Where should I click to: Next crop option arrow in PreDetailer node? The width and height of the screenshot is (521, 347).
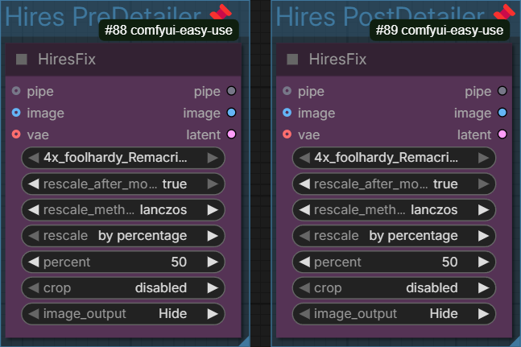click(x=213, y=288)
